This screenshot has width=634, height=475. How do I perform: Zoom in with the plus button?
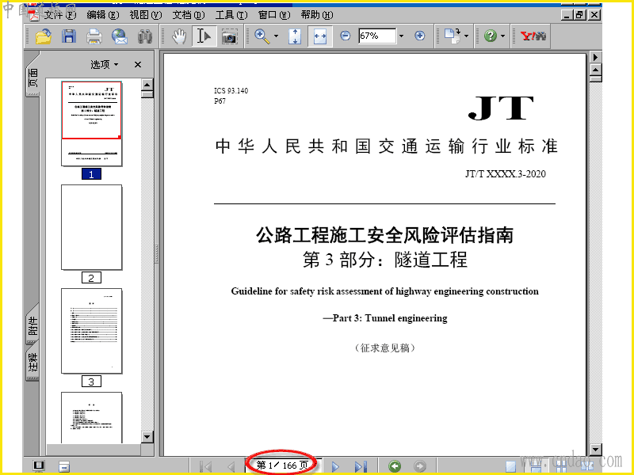point(420,36)
